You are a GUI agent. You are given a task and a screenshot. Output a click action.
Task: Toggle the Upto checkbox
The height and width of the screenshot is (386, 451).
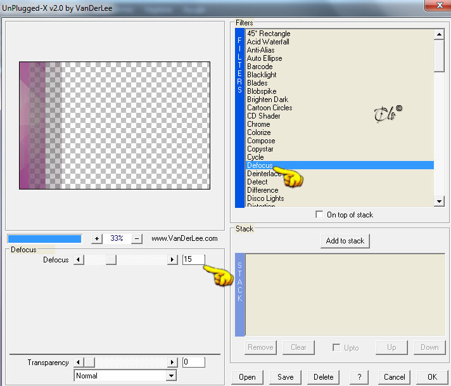tap(336, 347)
